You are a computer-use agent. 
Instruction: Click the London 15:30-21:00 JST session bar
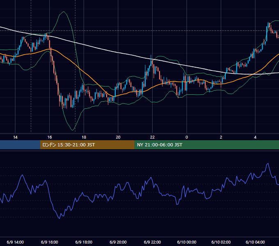click(87, 145)
